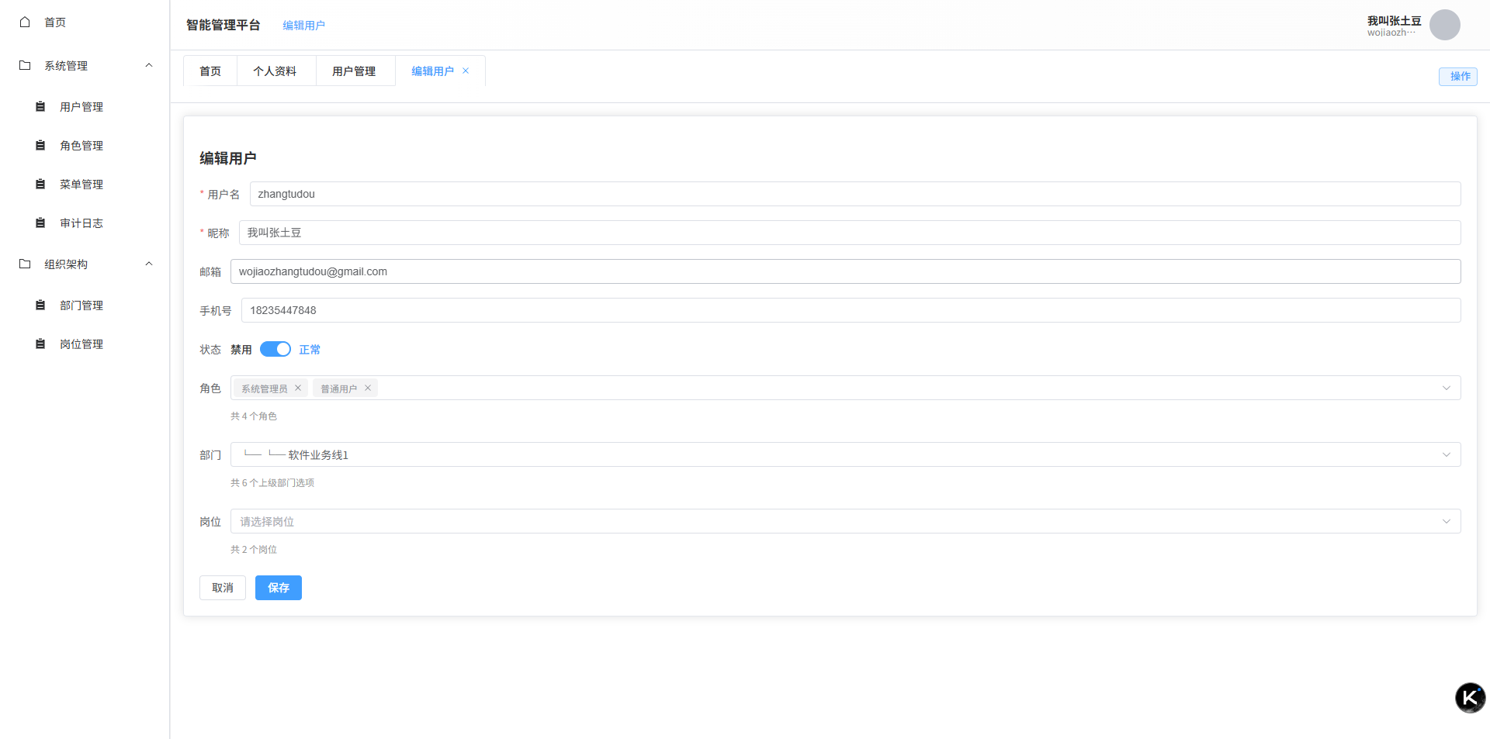Open the 岗位 select dropdown
Viewport: 1490px width, 739px height.
845,521
